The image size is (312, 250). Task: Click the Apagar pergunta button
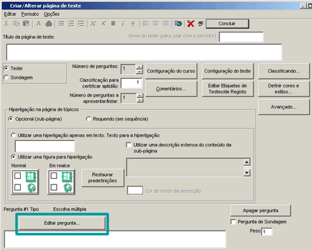coord(261,211)
